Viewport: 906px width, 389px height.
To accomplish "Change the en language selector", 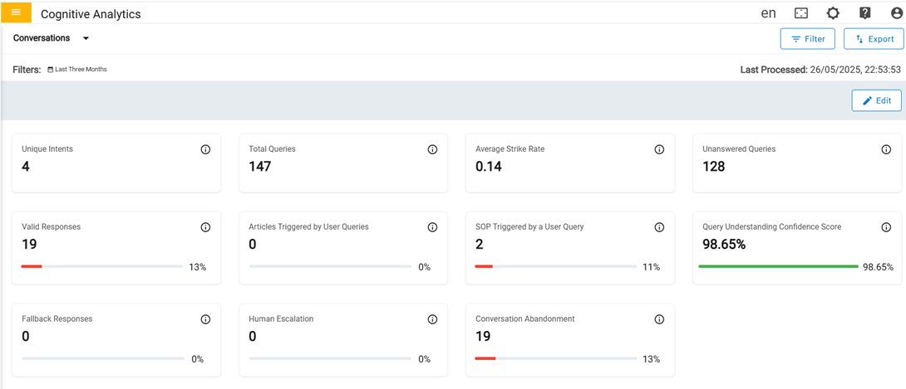I will click(768, 13).
